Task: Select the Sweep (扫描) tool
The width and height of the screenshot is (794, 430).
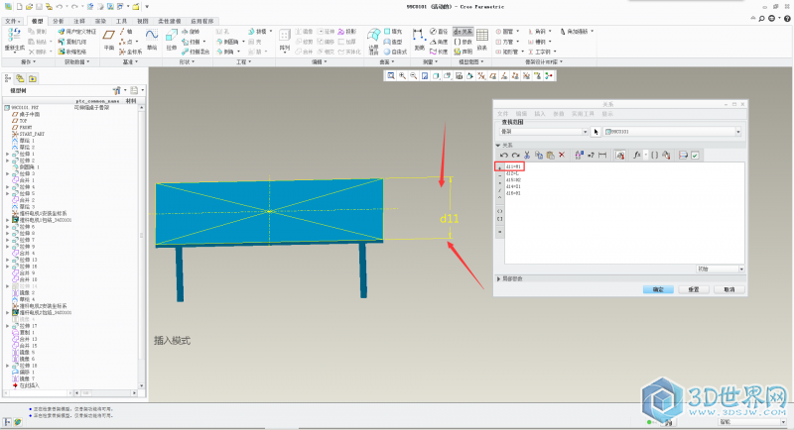Action: coord(193,42)
